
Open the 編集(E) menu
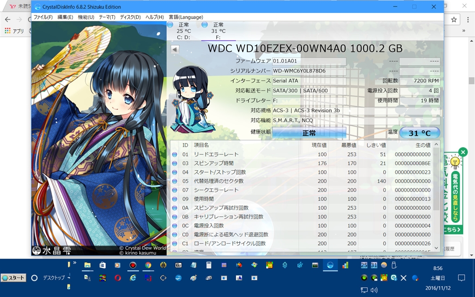(65, 17)
